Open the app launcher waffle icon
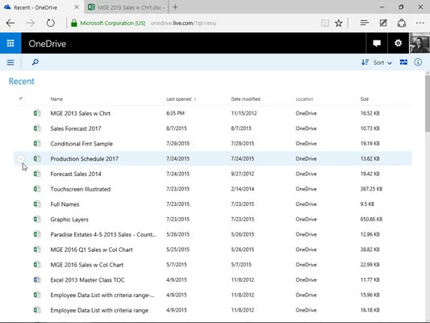This screenshot has height=323, width=430. point(10,43)
